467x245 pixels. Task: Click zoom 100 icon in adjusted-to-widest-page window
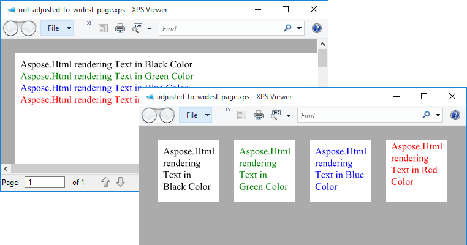[x=276, y=115]
